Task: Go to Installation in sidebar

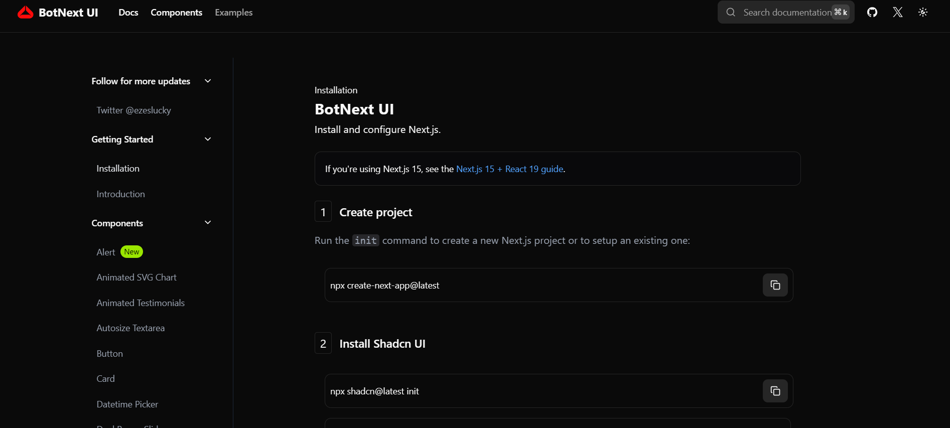Action: (118, 169)
